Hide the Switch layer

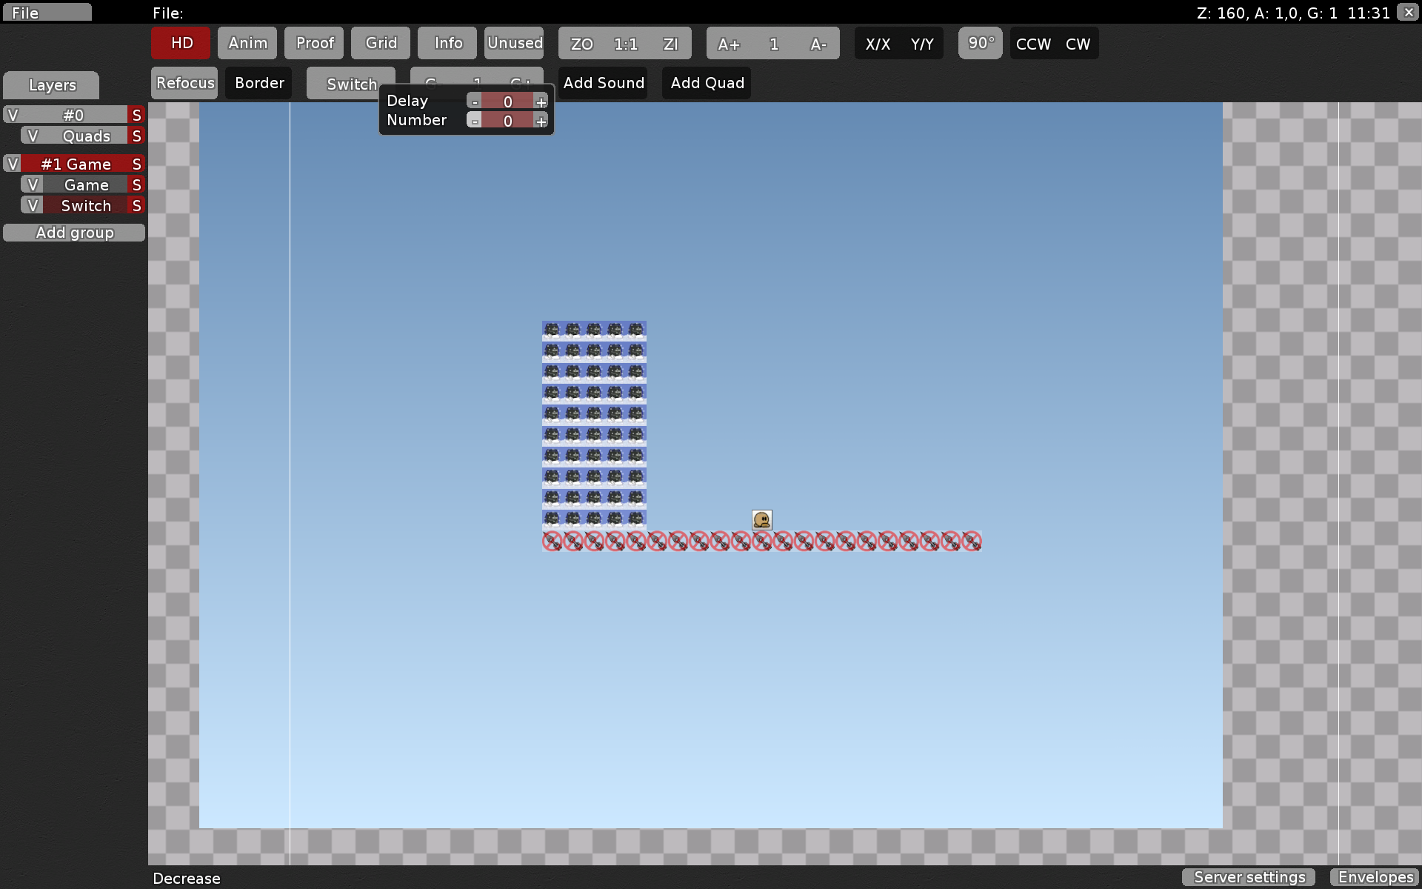click(32, 205)
